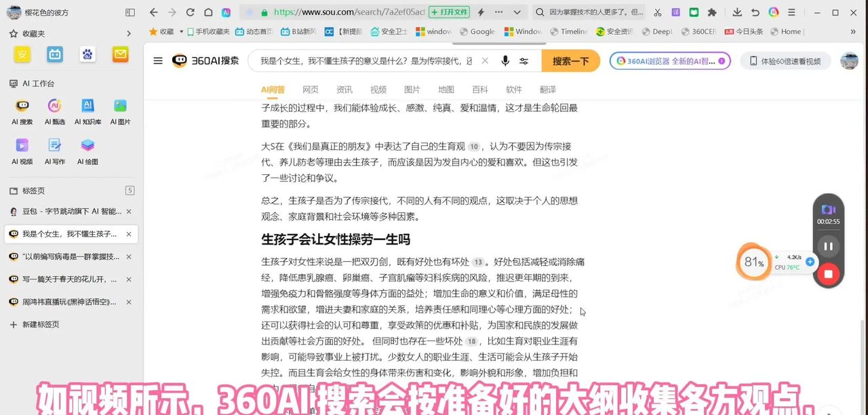This screenshot has width=868, height=415.
Task: Pause the screen recording
Action: click(828, 246)
